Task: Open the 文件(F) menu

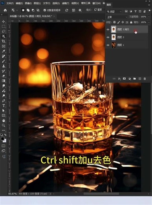Action: coord(10,3)
